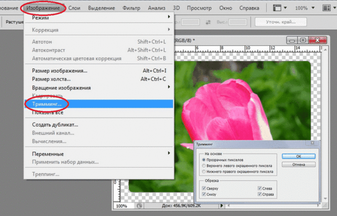337x216 pixels.
Task: Click the Треппинг menu entry
Action: coord(99,174)
